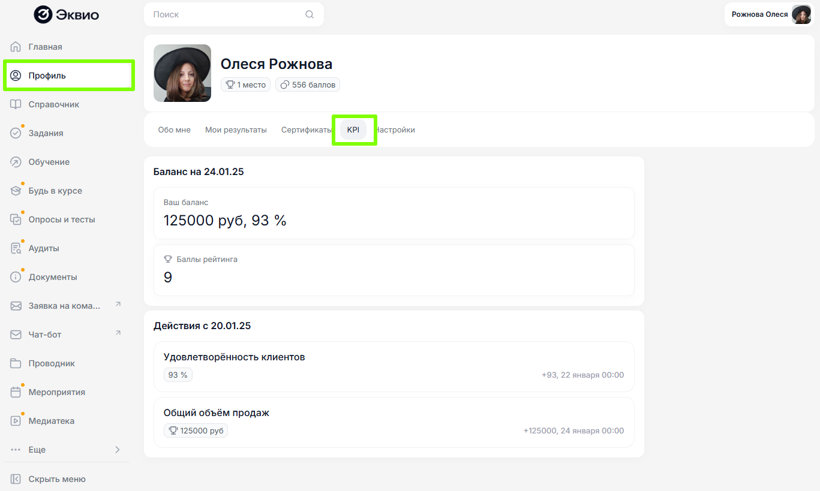The width and height of the screenshot is (820, 491).
Task: Click the large profile photo of Олеся Рожнова
Action: (182, 73)
